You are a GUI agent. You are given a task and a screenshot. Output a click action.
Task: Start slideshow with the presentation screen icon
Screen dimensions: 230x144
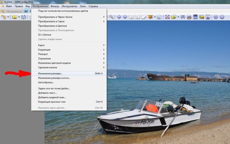(x=151, y=17)
